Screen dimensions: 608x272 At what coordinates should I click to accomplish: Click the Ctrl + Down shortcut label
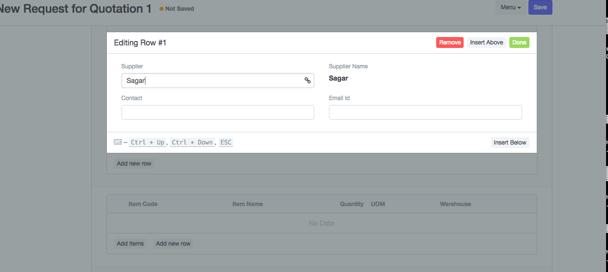tap(192, 143)
